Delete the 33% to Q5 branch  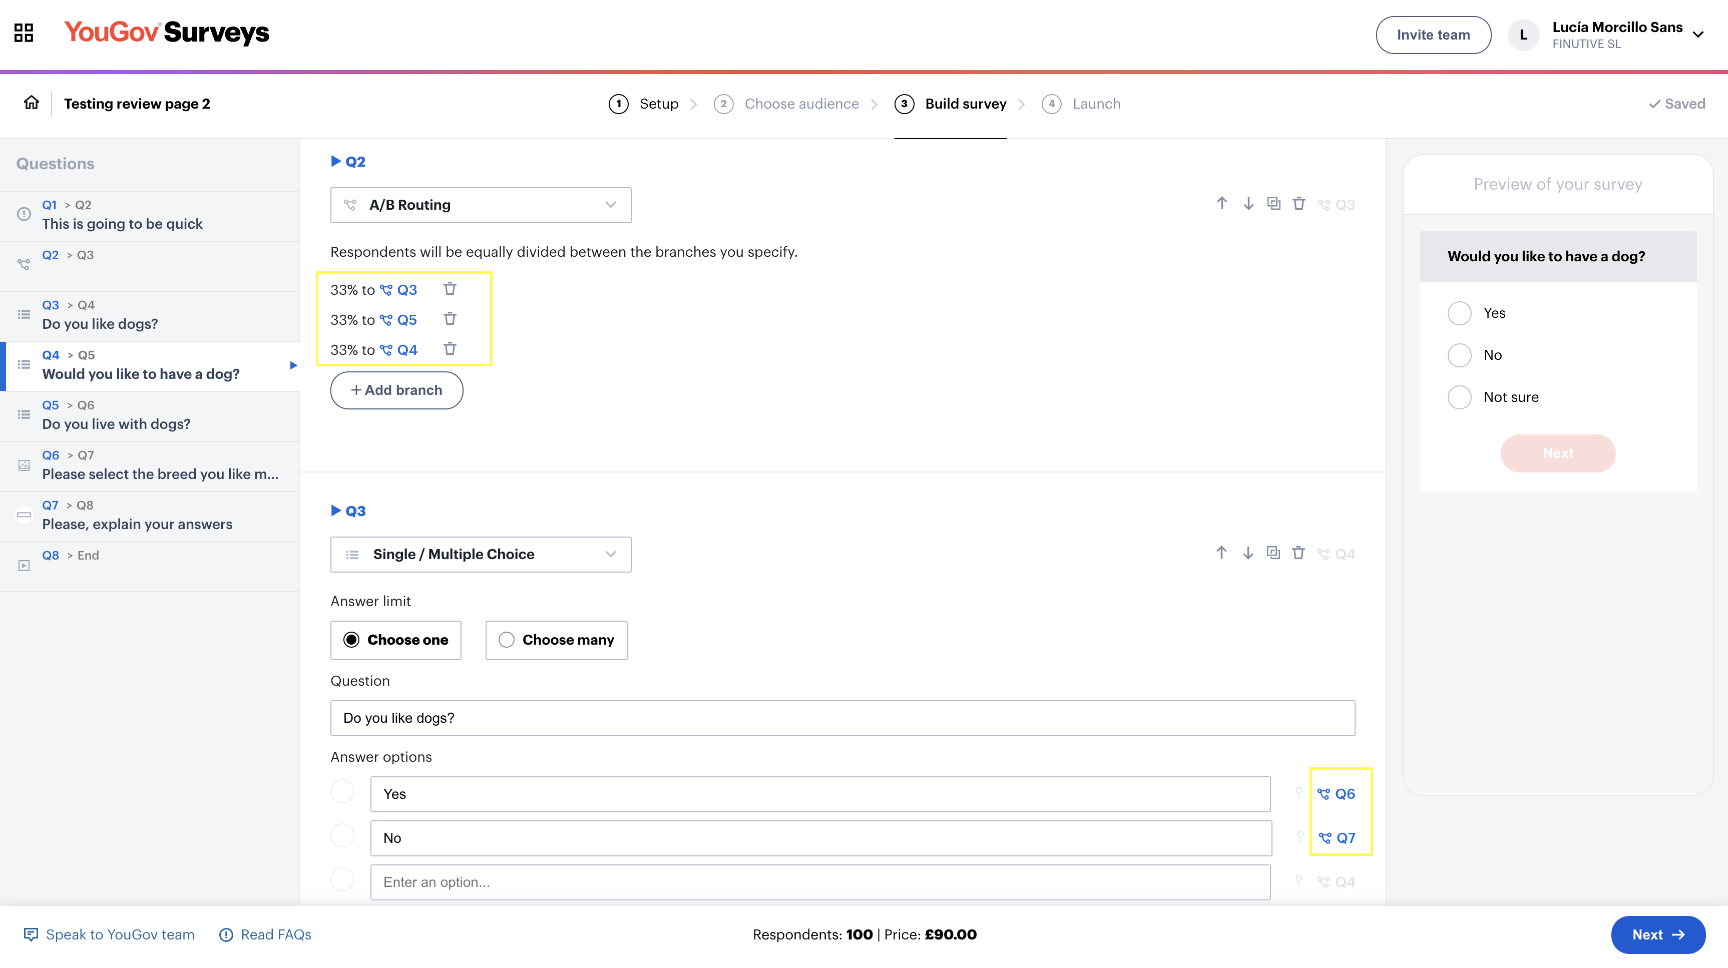click(450, 319)
